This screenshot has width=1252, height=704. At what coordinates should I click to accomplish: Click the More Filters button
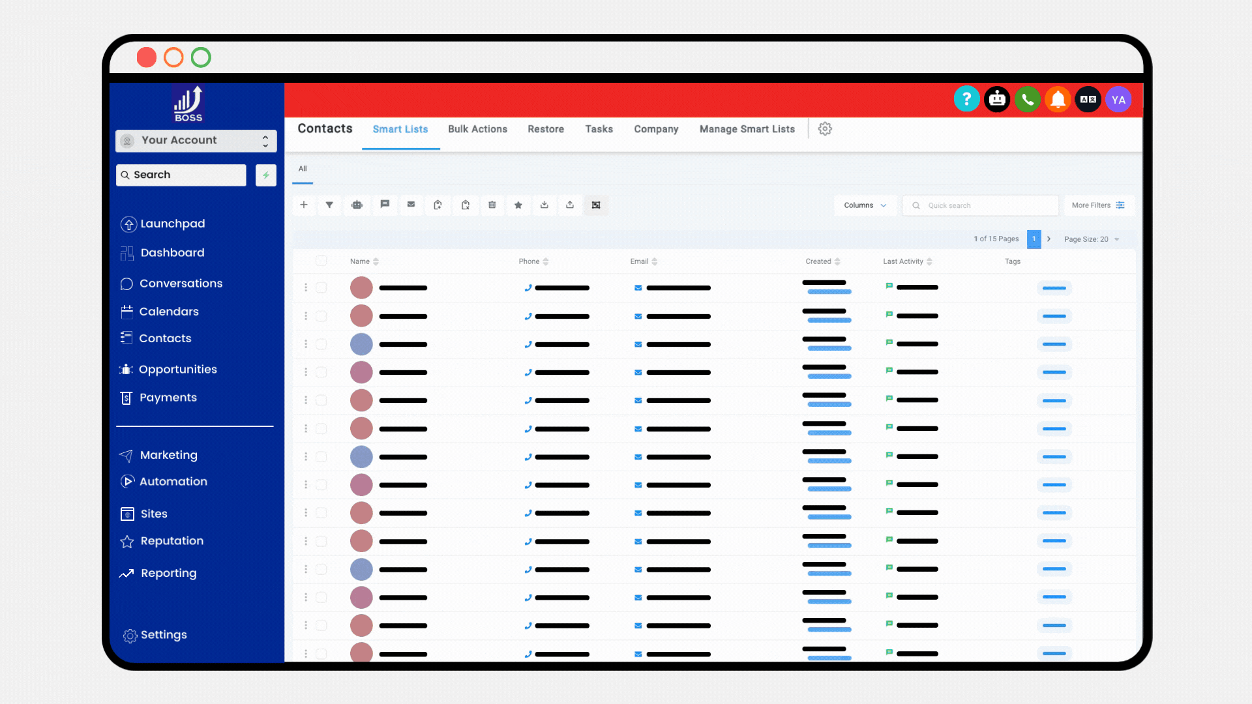tap(1098, 205)
